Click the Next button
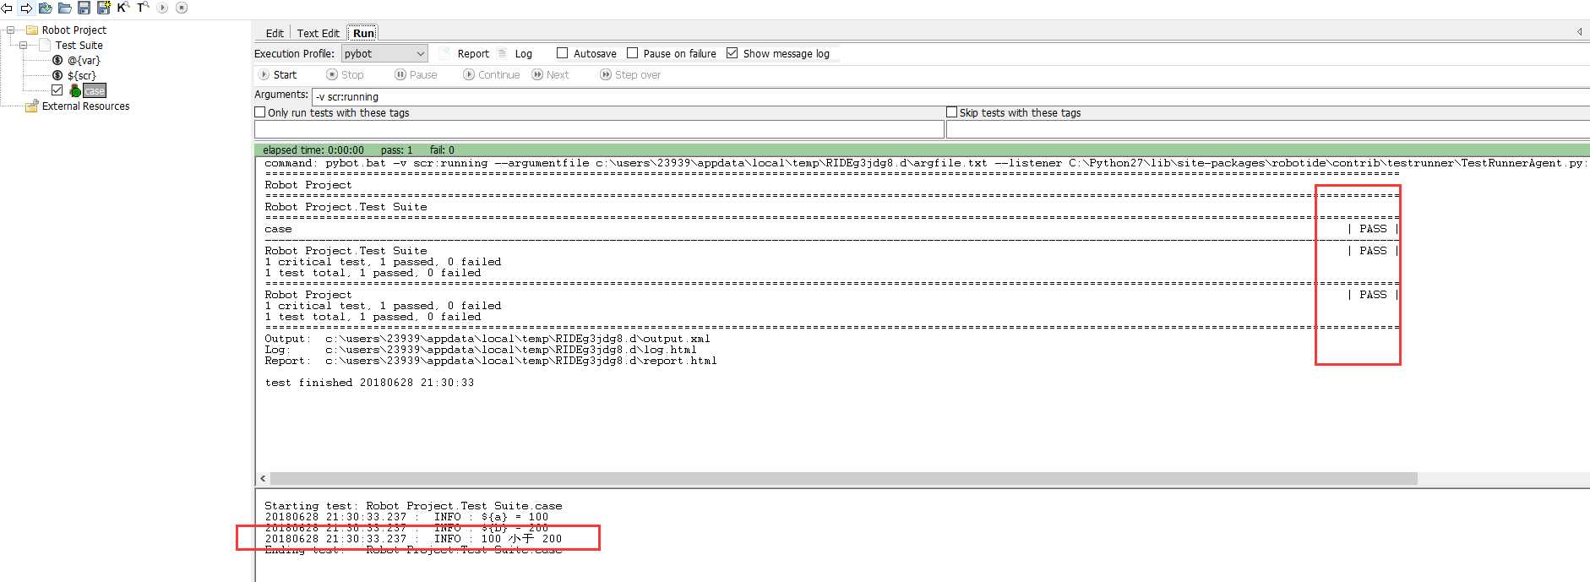The height and width of the screenshot is (582, 1590). click(x=551, y=74)
